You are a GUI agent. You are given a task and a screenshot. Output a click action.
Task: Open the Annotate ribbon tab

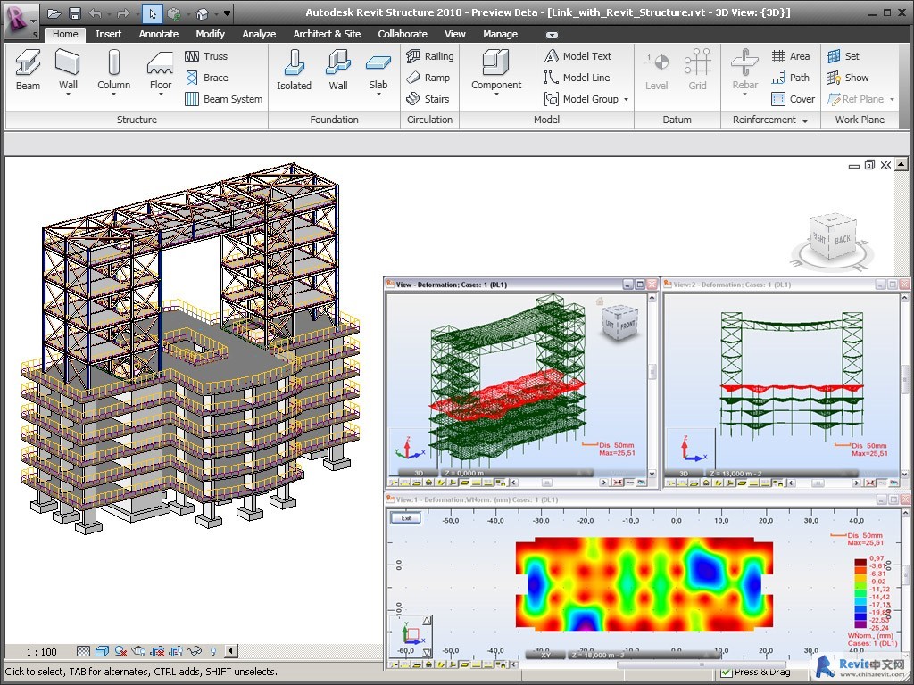[x=159, y=34]
